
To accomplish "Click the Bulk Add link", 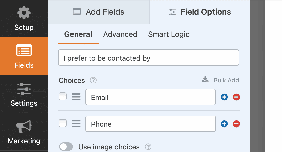I will (220, 80).
